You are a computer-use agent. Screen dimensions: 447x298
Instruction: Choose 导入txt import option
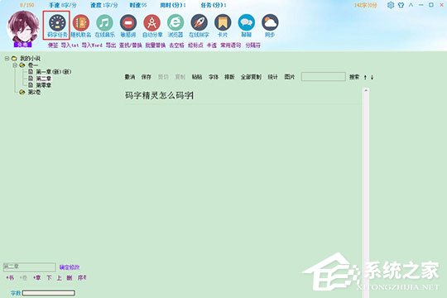point(70,45)
